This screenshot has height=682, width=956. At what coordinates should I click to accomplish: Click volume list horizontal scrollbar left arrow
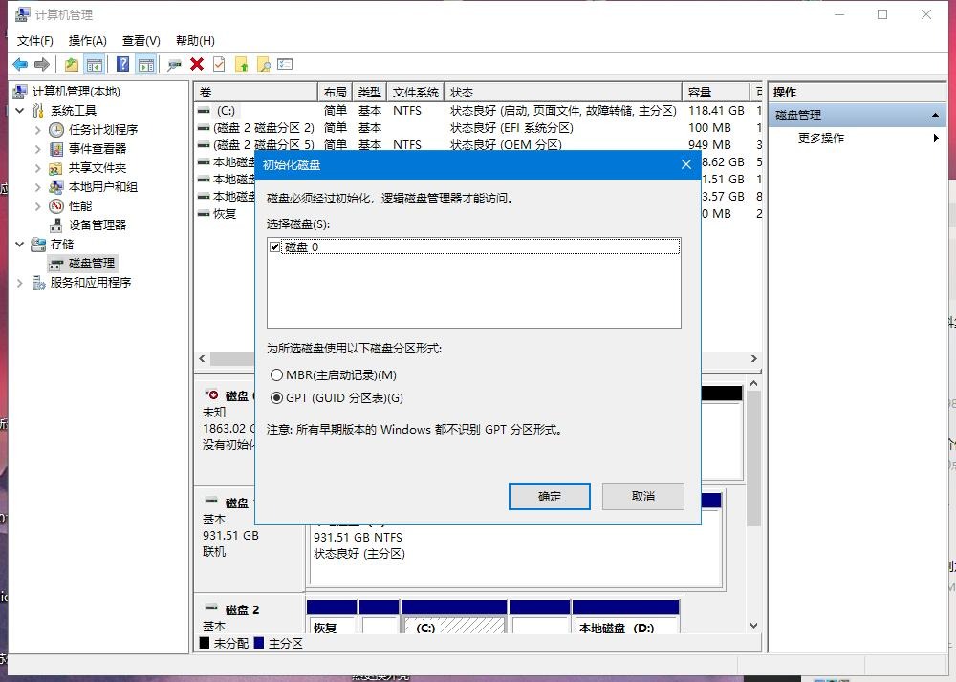click(x=203, y=358)
